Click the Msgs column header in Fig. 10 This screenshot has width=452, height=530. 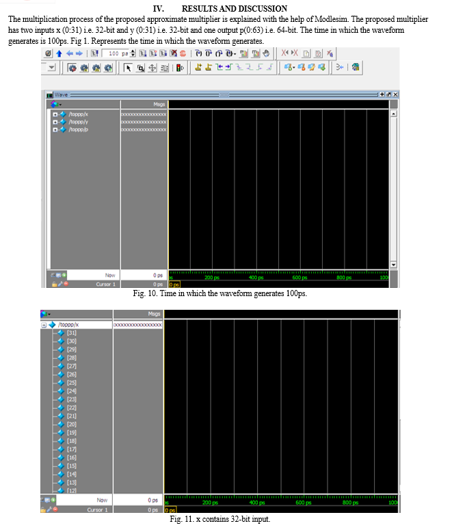coord(159,105)
